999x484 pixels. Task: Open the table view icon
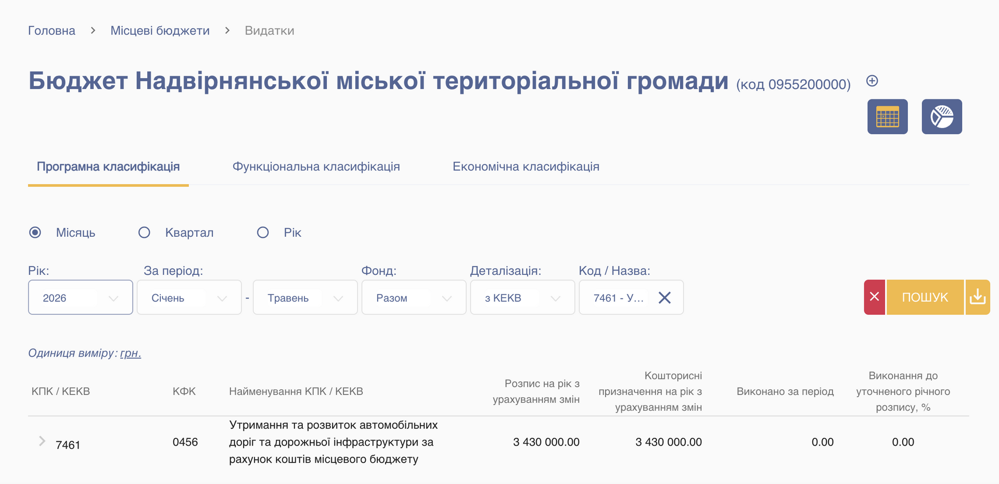click(887, 117)
